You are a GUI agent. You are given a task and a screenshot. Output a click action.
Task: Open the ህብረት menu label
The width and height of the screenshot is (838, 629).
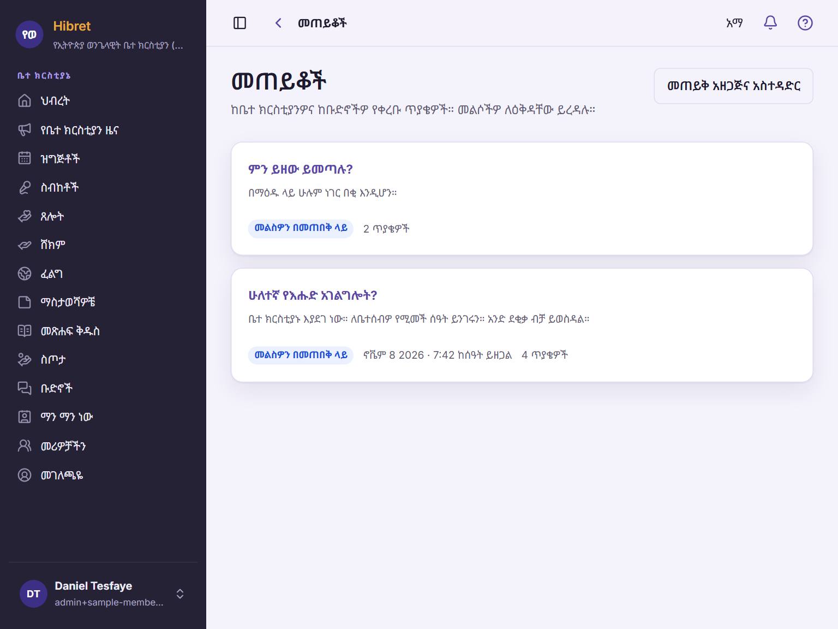tap(55, 101)
